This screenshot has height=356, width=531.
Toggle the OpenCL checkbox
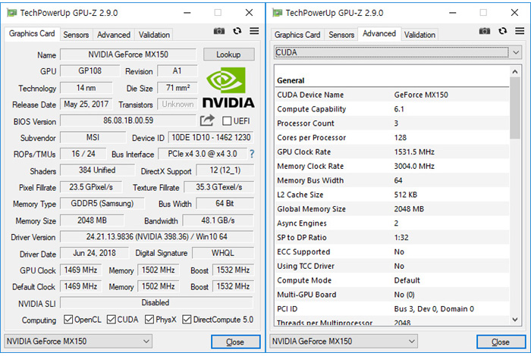(x=69, y=320)
